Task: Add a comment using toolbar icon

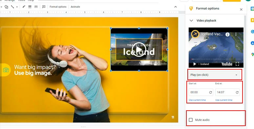Action: point(44,7)
